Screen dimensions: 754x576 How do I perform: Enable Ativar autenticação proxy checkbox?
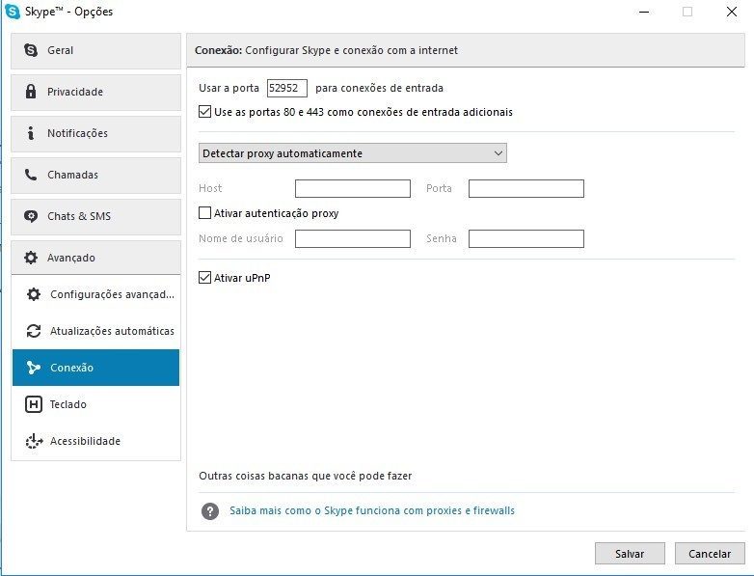(204, 212)
